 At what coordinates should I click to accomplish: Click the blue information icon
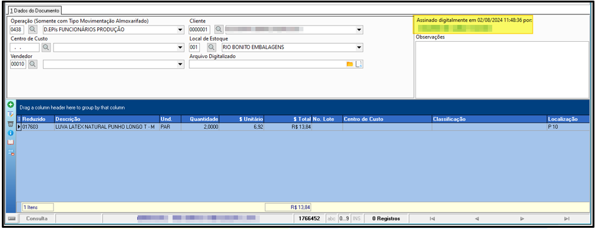(10, 133)
